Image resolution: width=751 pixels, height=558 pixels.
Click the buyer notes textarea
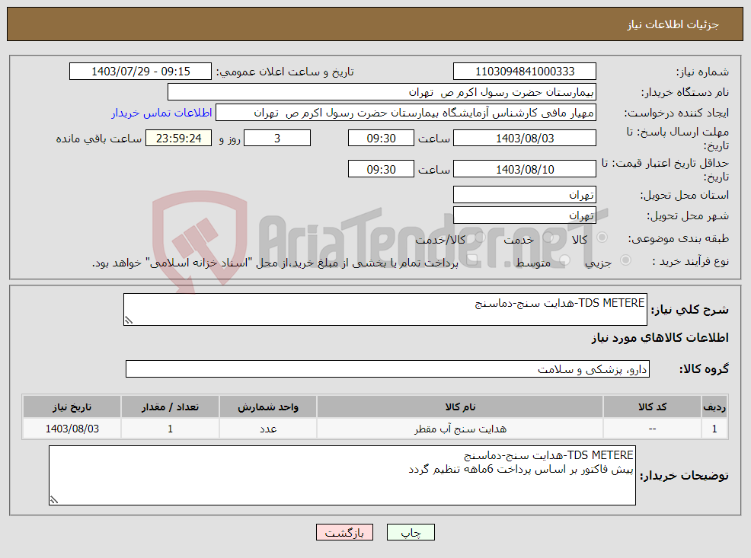click(x=342, y=475)
